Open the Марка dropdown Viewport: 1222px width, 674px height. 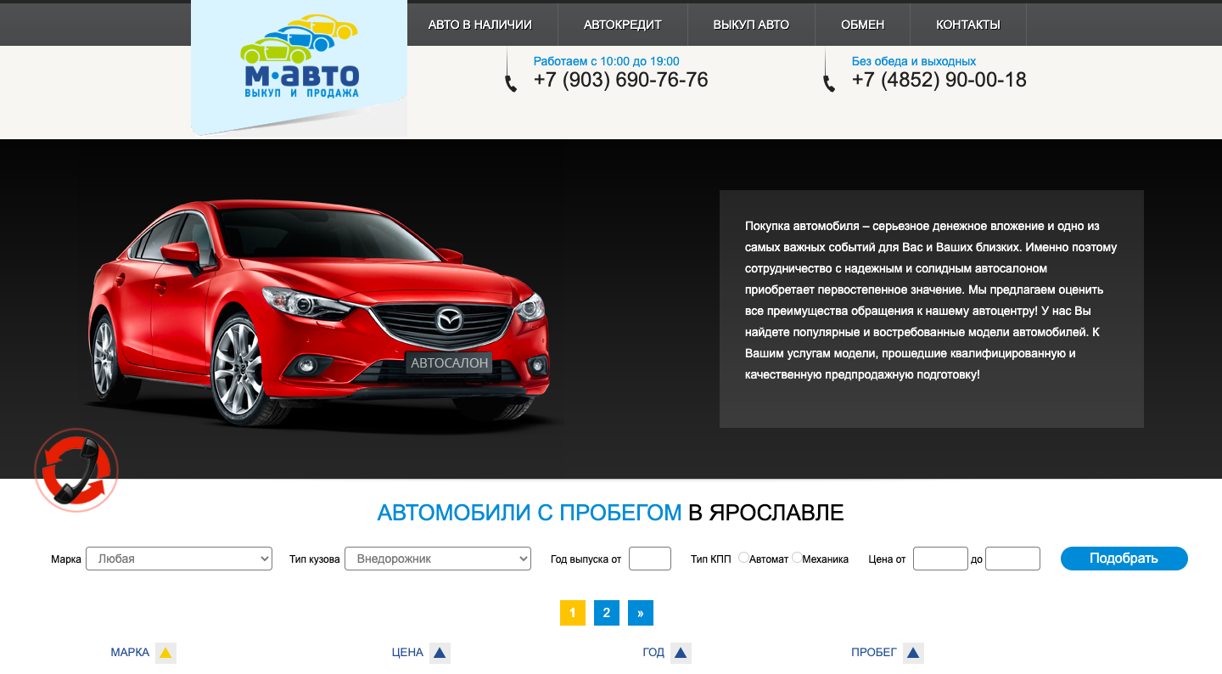[x=179, y=559]
